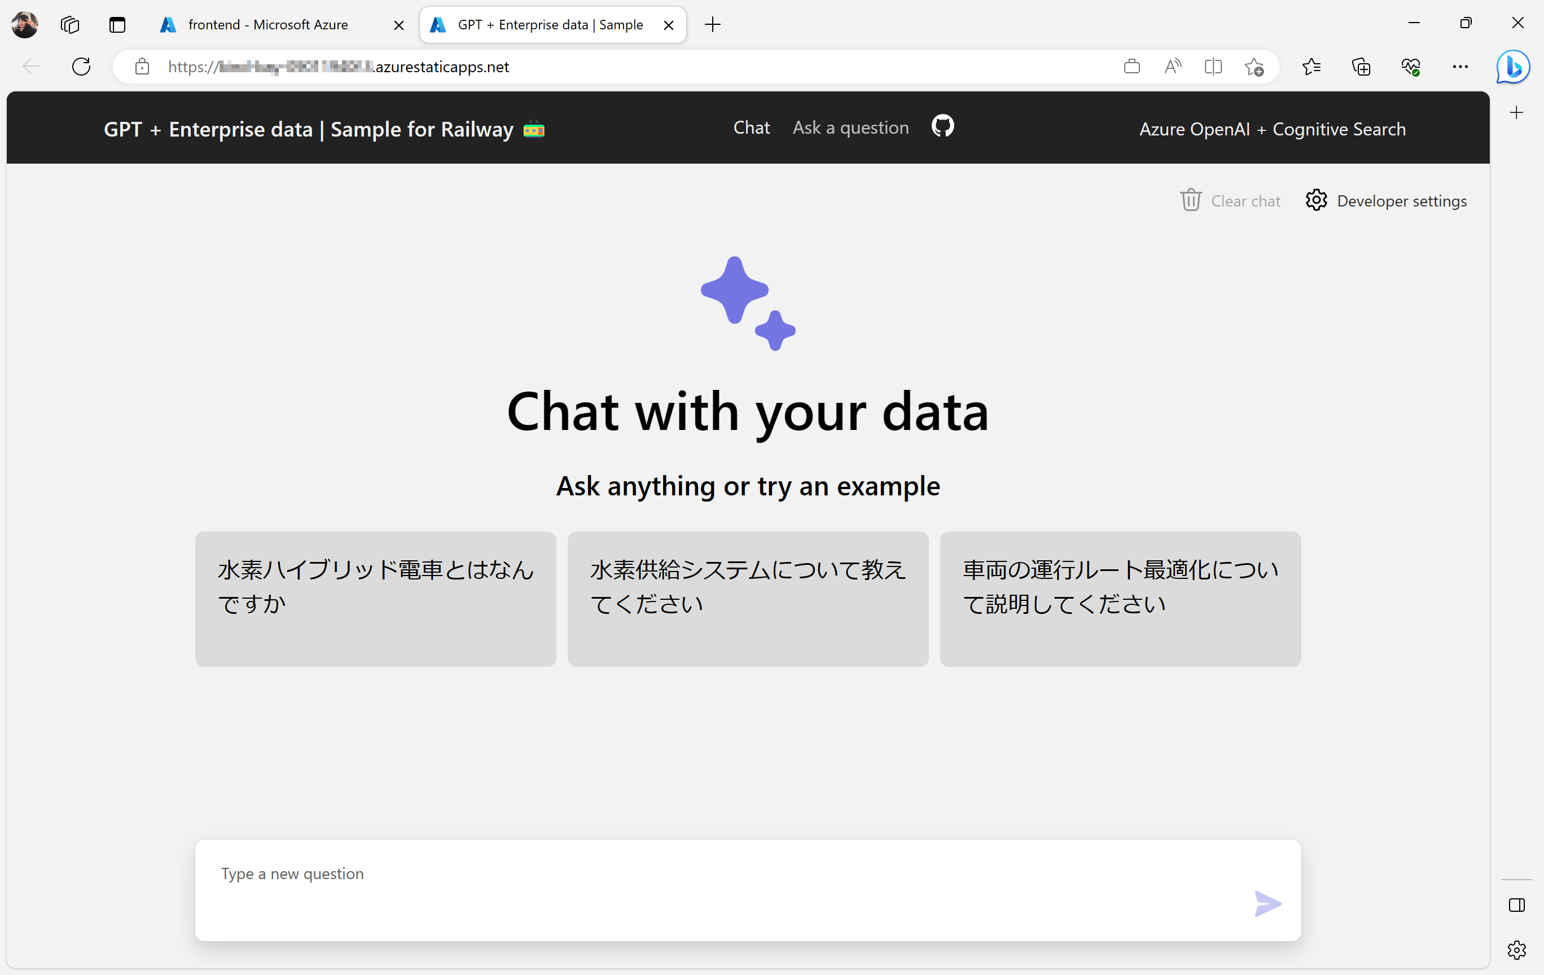Open the Read aloud icon in address bar

tap(1172, 67)
